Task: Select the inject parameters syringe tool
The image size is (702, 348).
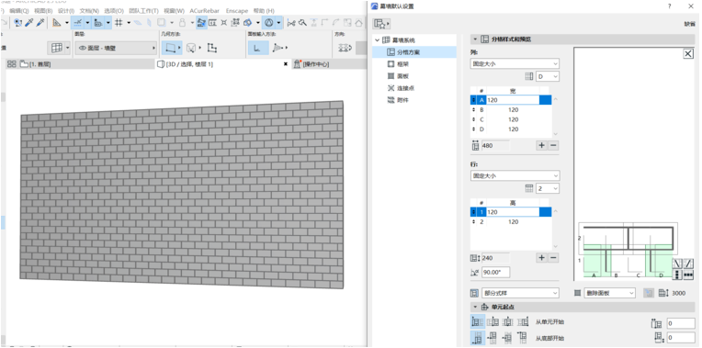Action: 40,22
